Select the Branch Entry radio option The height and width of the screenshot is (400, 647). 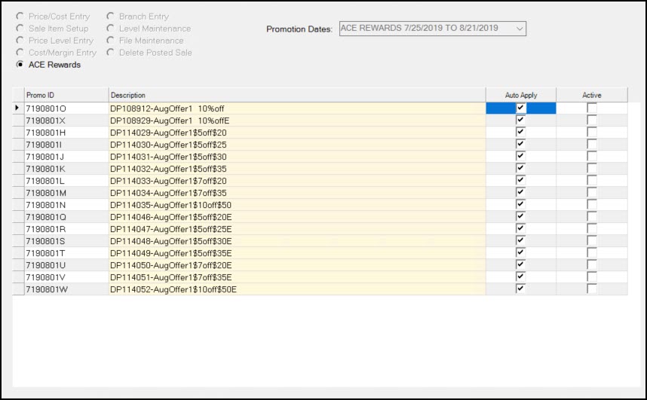(111, 17)
